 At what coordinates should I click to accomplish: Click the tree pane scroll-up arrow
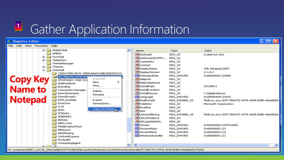pyautogui.click(x=129, y=51)
